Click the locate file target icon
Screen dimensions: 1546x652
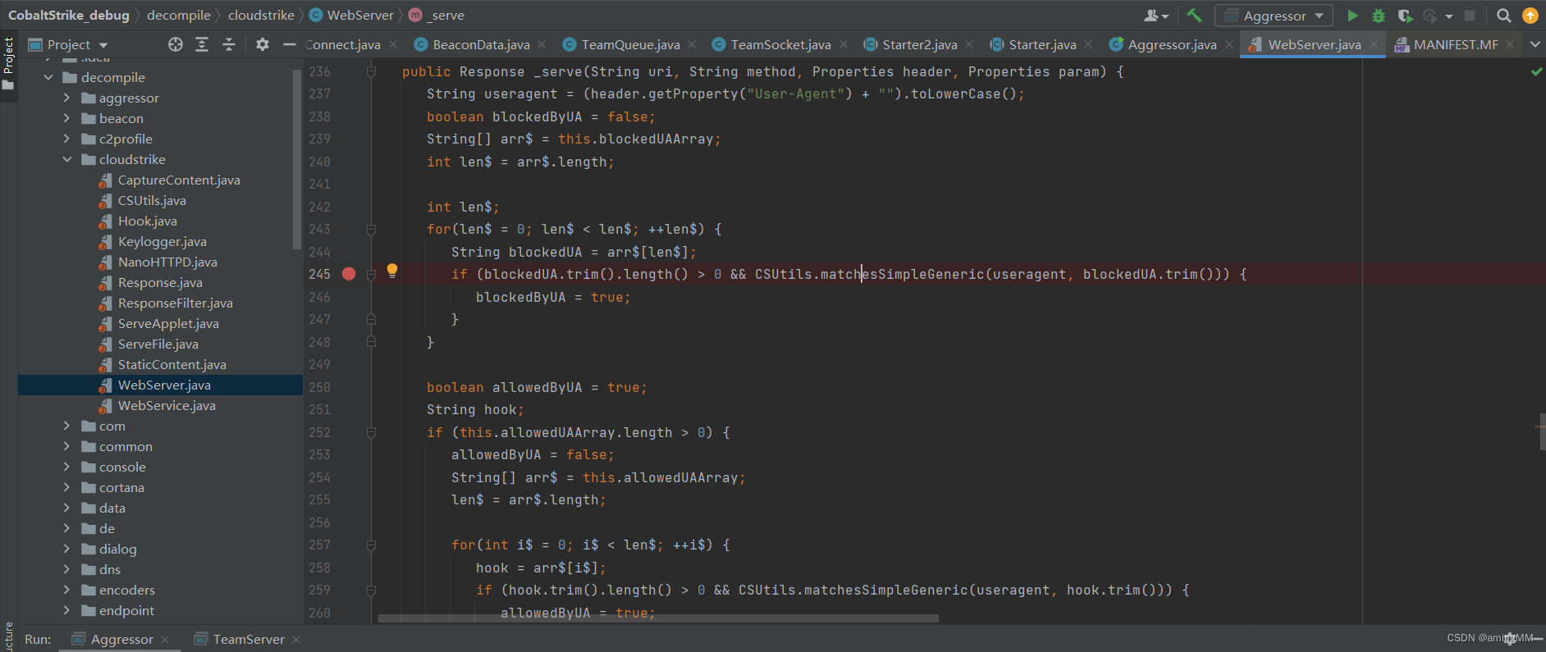click(x=176, y=44)
